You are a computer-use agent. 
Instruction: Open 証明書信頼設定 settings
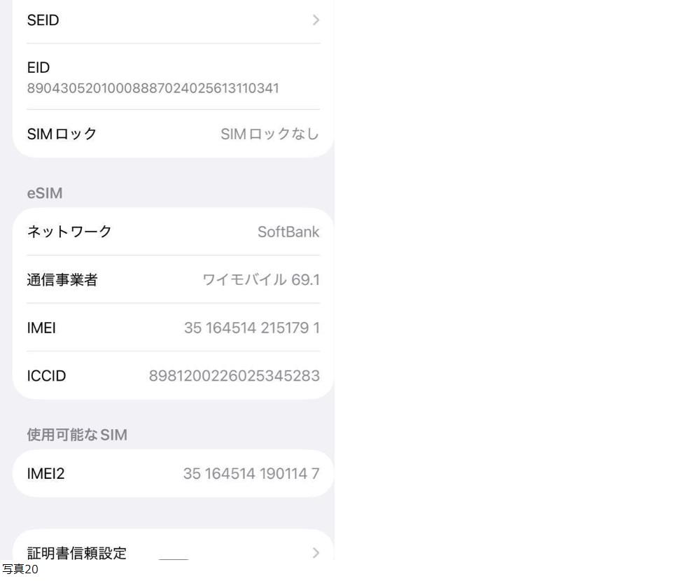76,553
